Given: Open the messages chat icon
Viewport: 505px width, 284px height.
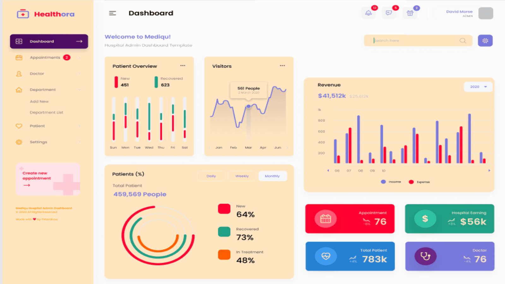Looking at the screenshot, I should point(389,13).
